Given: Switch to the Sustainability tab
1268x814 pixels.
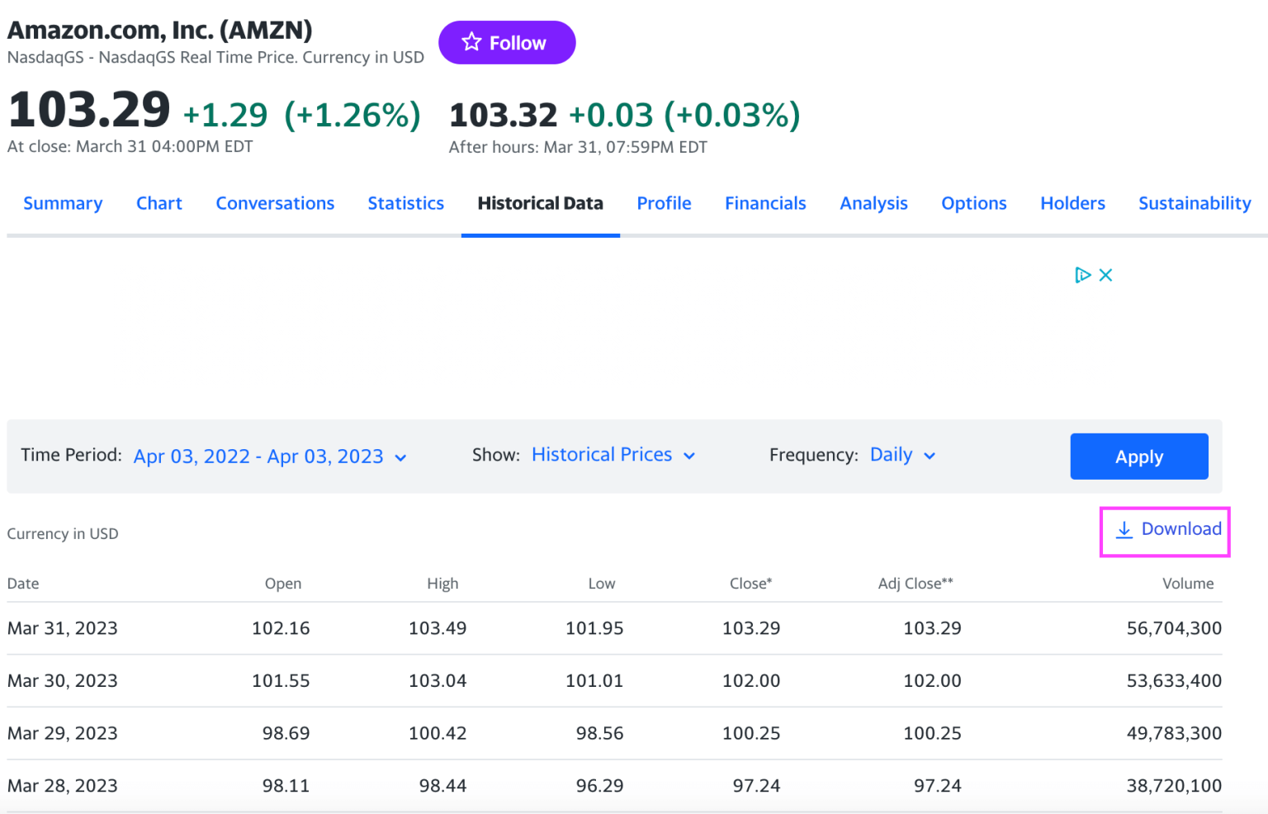Looking at the screenshot, I should click(x=1195, y=203).
